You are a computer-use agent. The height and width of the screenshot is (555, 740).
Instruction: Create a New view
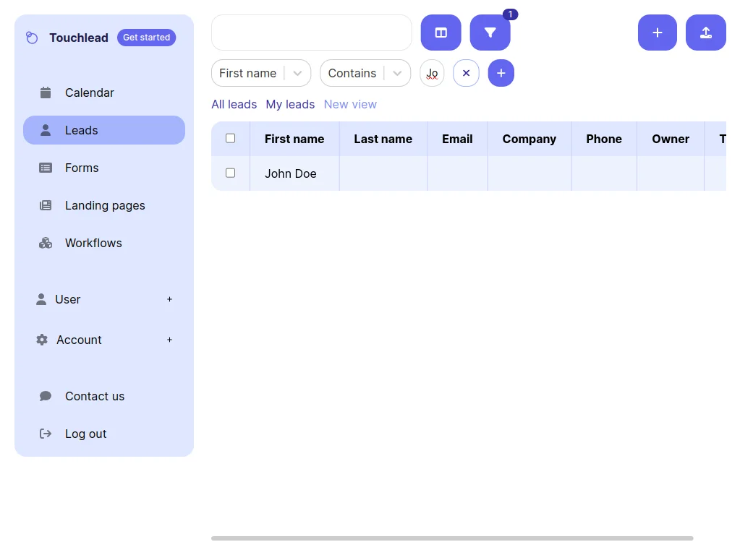click(x=350, y=104)
